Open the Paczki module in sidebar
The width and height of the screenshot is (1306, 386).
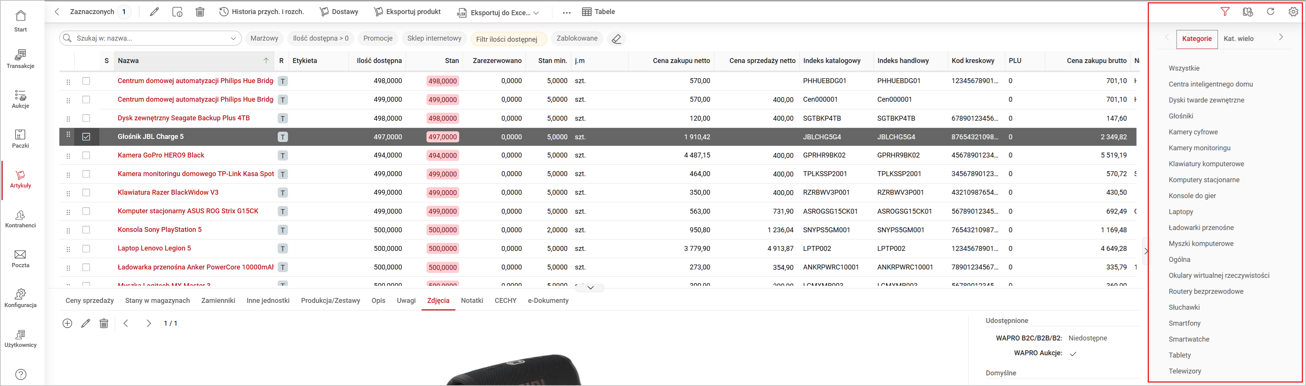click(x=20, y=139)
